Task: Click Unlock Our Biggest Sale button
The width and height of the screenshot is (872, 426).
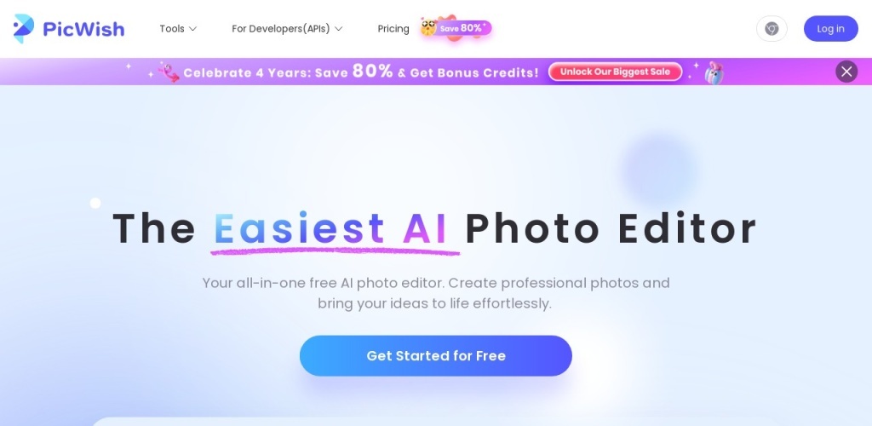Action: 615,72
